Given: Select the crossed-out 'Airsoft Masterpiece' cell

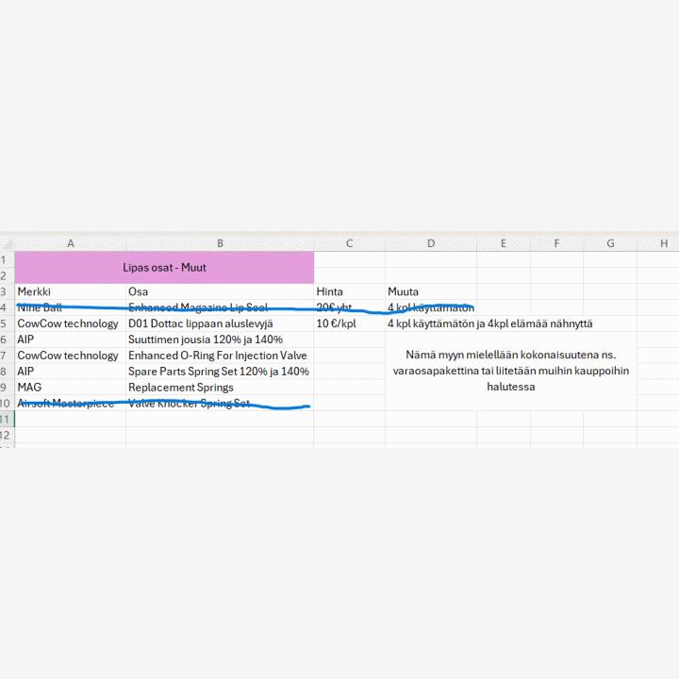Looking at the screenshot, I should tap(70, 404).
